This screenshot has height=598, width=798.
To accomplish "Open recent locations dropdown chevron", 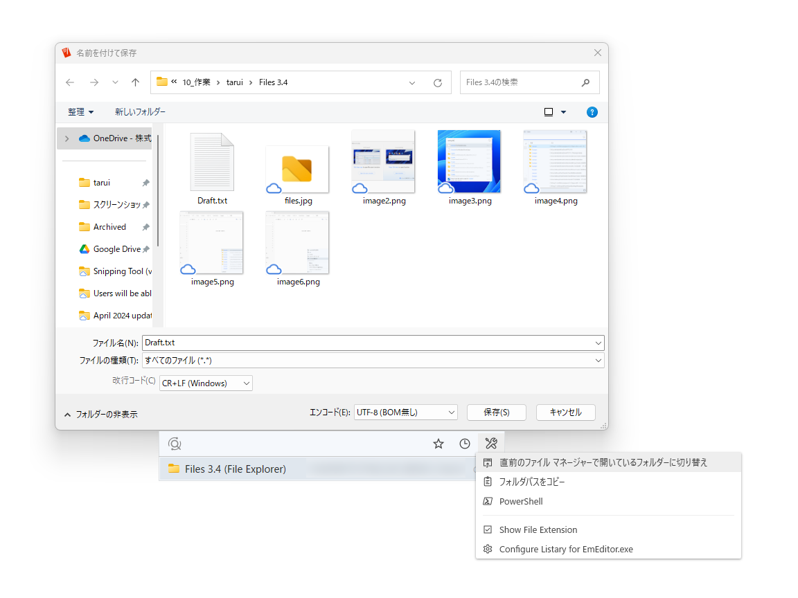I will point(115,82).
